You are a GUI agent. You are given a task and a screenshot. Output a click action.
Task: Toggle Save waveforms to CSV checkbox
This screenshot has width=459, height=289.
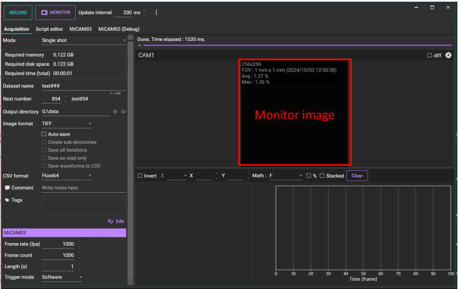tap(44, 165)
